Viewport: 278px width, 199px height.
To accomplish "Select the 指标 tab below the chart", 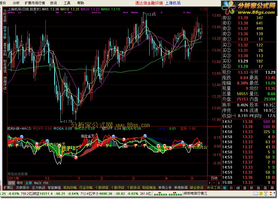I will [11, 183].
